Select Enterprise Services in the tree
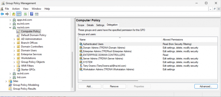The width and height of the screenshot is (221, 97). pyautogui.click(x=31, y=54)
